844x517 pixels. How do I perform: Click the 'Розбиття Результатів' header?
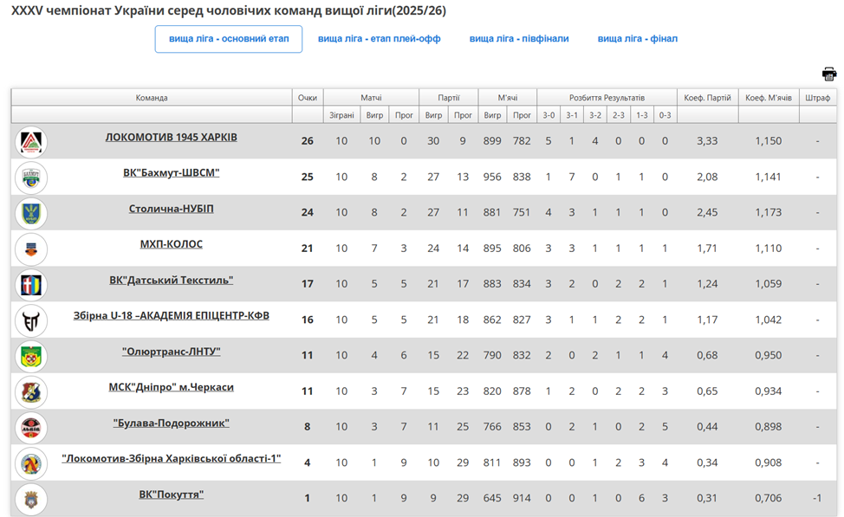[x=607, y=97]
